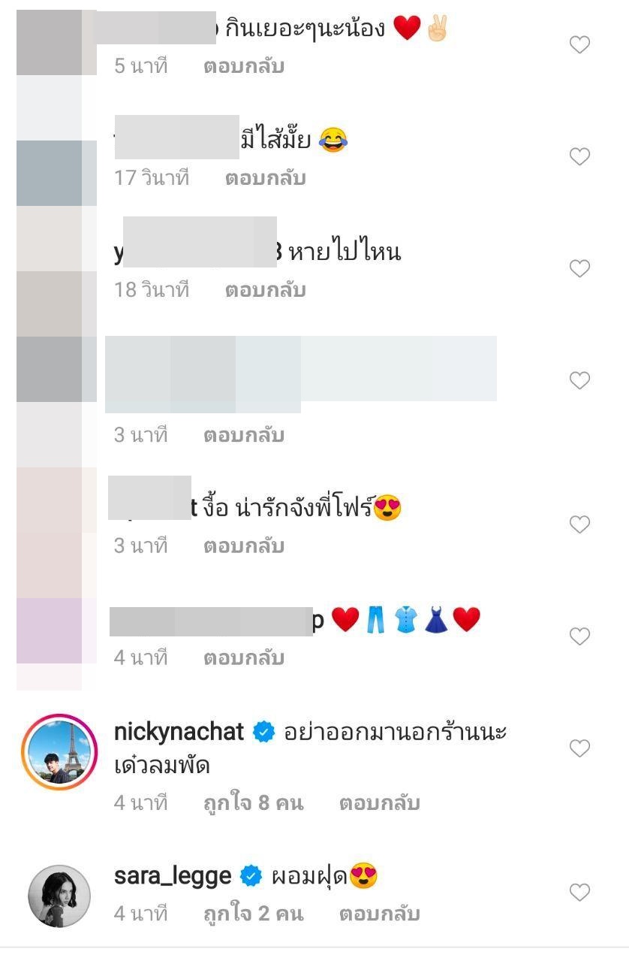The width and height of the screenshot is (629, 961).
Task: View the ถูกใจ 2 คน likes list
Action: pos(254,914)
